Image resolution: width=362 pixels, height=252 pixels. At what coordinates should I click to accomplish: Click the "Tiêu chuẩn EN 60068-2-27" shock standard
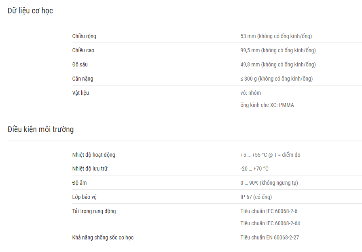click(270, 237)
